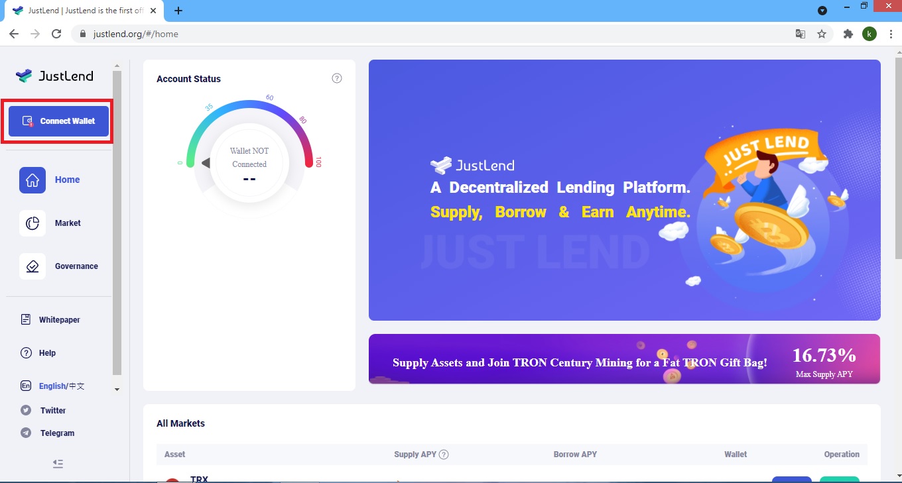
Task: Go to the Market page
Action: coord(50,223)
